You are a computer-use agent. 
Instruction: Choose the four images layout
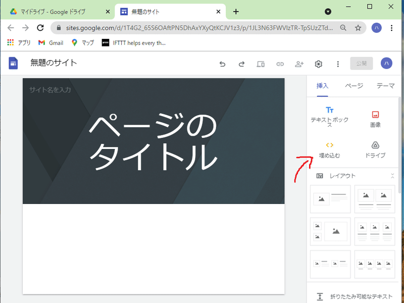pyautogui.click(x=375, y=264)
